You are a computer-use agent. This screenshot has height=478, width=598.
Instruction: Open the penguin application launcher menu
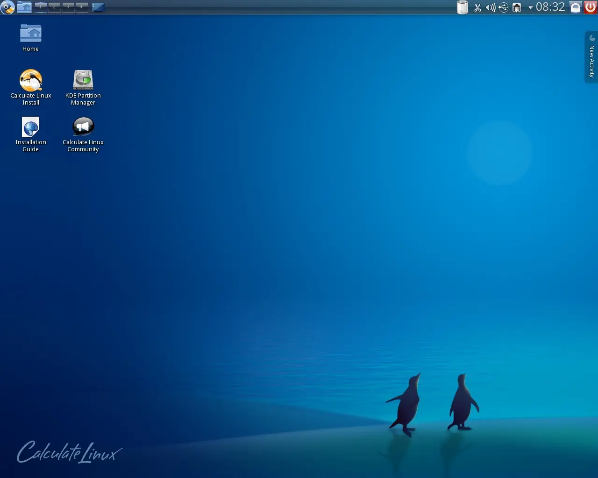point(7,7)
